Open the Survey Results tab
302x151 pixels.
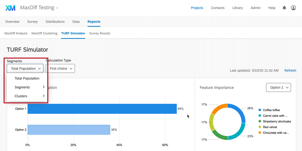click(99, 33)
